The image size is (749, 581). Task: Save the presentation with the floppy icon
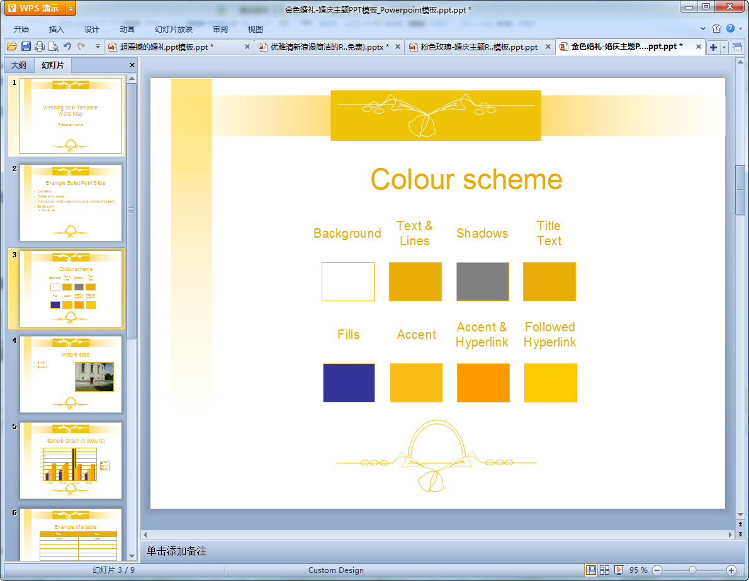click(26, 47)
